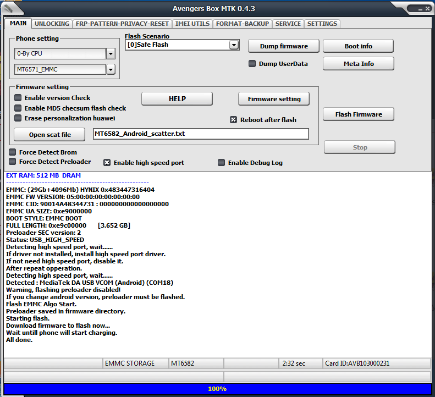The image size is (435, 397).
Task: Click the Status: USB_HIGH_SPEED log line
Action: pos(45,240)
